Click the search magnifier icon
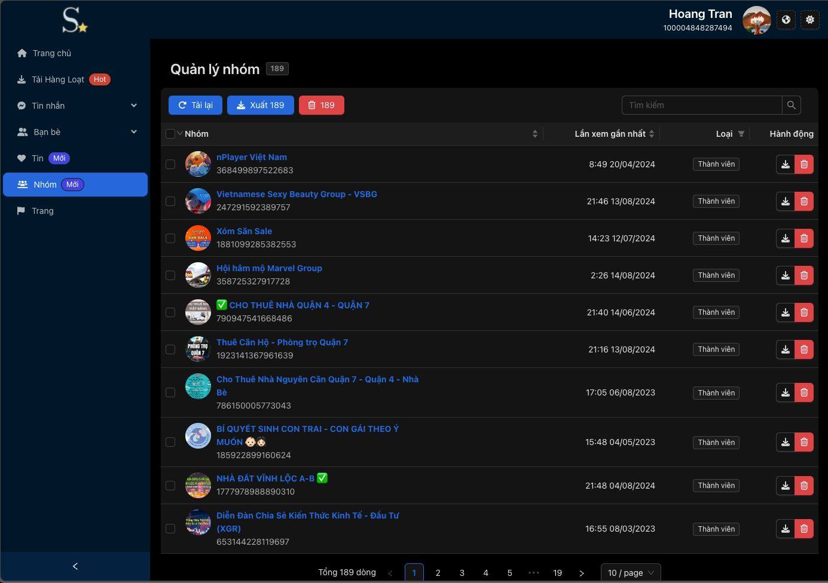Image resolution: width=828 pixels, height=583 pixels. 792,105
